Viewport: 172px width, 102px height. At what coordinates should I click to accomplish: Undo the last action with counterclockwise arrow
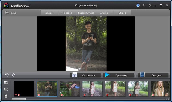click(7, 75)
